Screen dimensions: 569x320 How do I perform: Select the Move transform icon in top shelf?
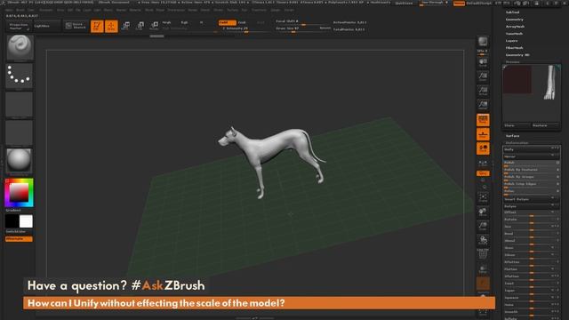tap(125, 26)
